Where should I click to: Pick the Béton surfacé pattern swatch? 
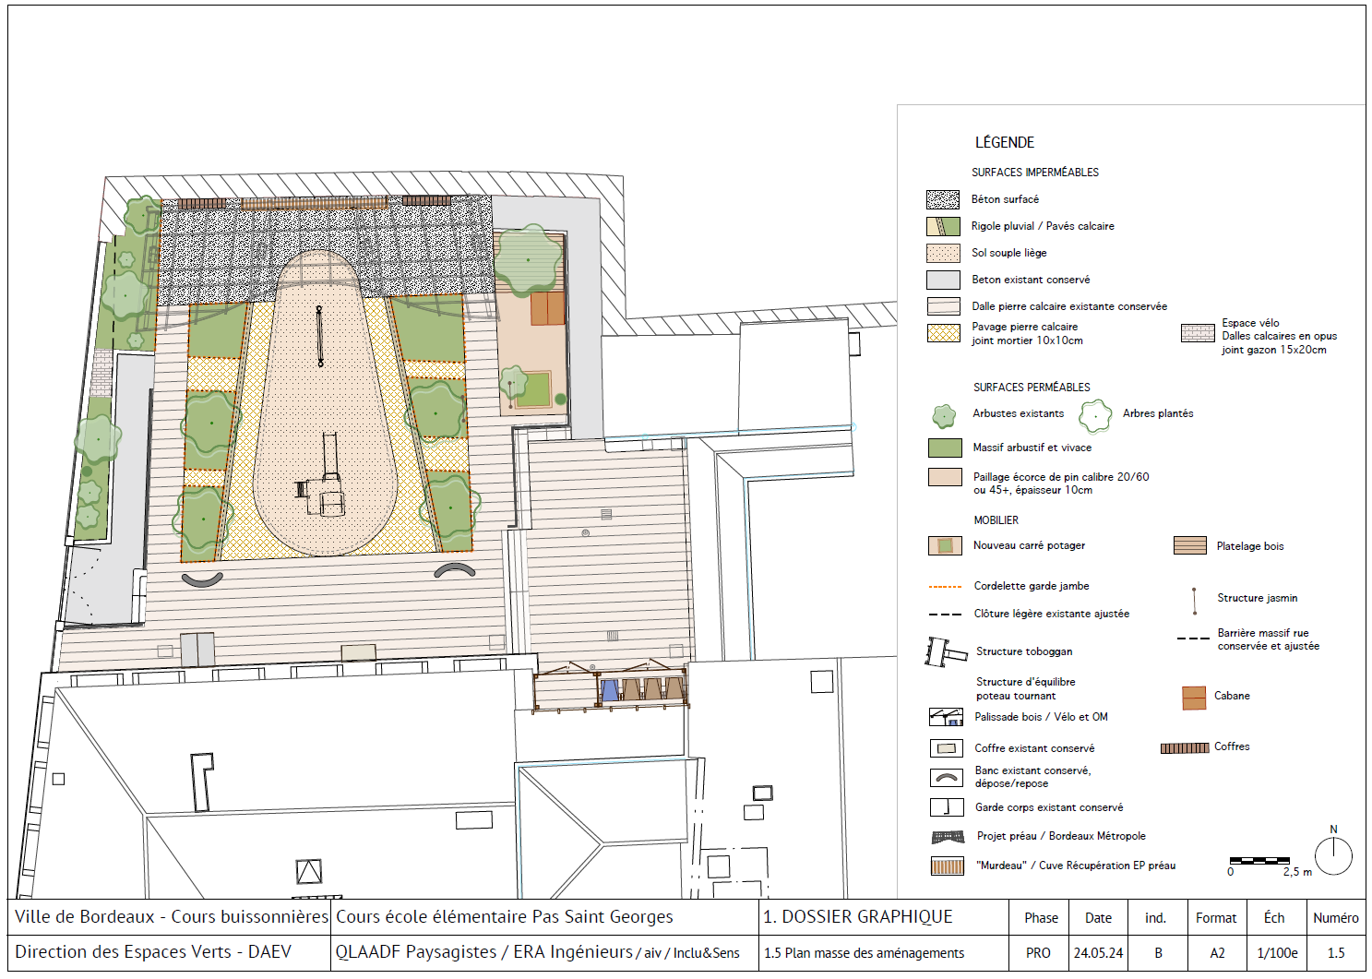943,199
